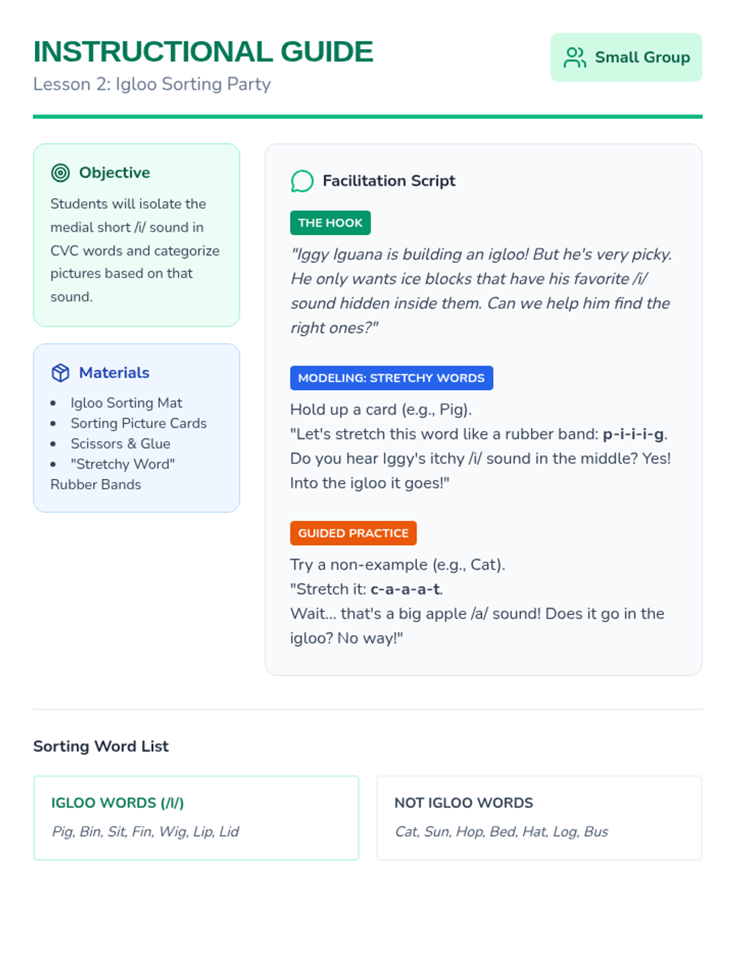Click the Small Group badge

tap(626, 58)
